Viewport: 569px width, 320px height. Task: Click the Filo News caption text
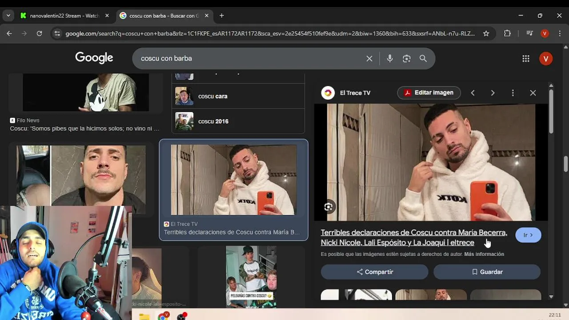84,128
